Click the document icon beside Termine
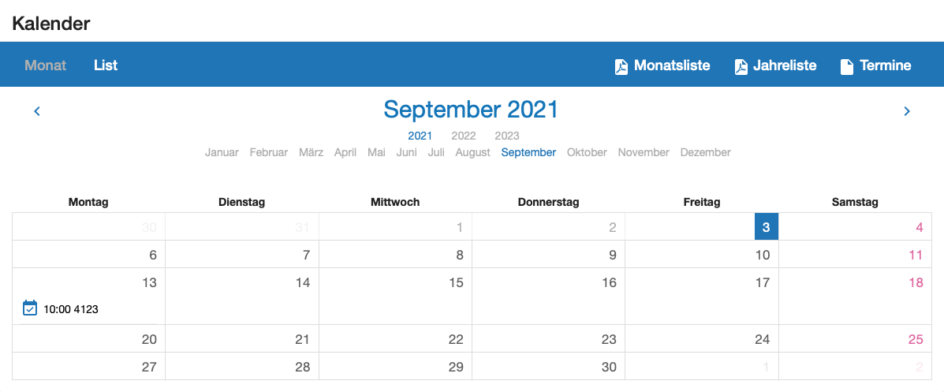 [x=847, y=67]
